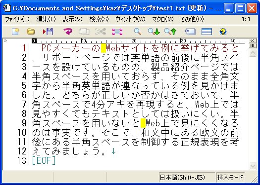Maximize the editor window
The height and width of the screenshot is (185, 260).
point(240,8)
